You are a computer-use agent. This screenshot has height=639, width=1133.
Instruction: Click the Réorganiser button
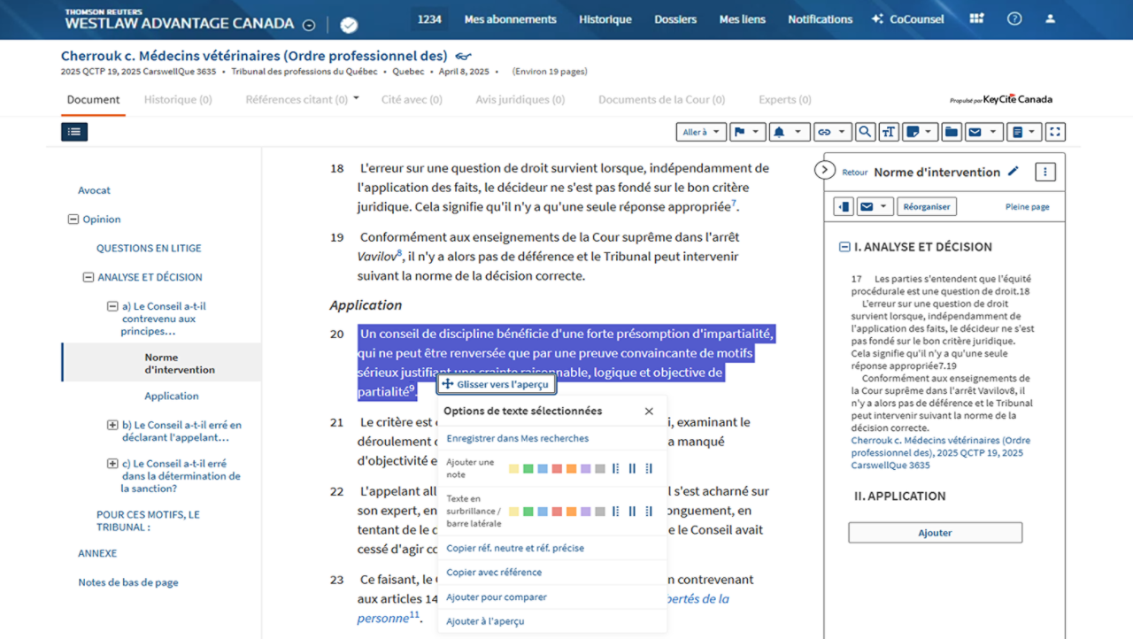click(x=927, y=206)
